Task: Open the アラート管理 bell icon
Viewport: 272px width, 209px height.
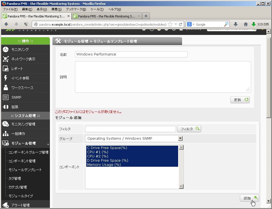Action: point(6,205)
